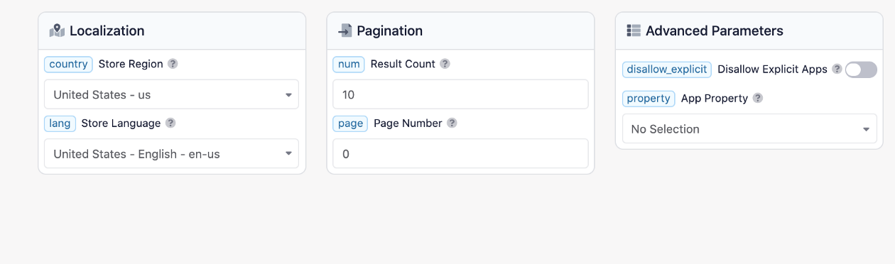Enable the Disallow Explicit Apps toggle

point(861,70)
